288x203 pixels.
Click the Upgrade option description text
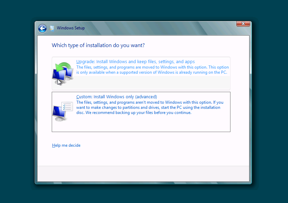pyautogui.click(x=152, y=70)
